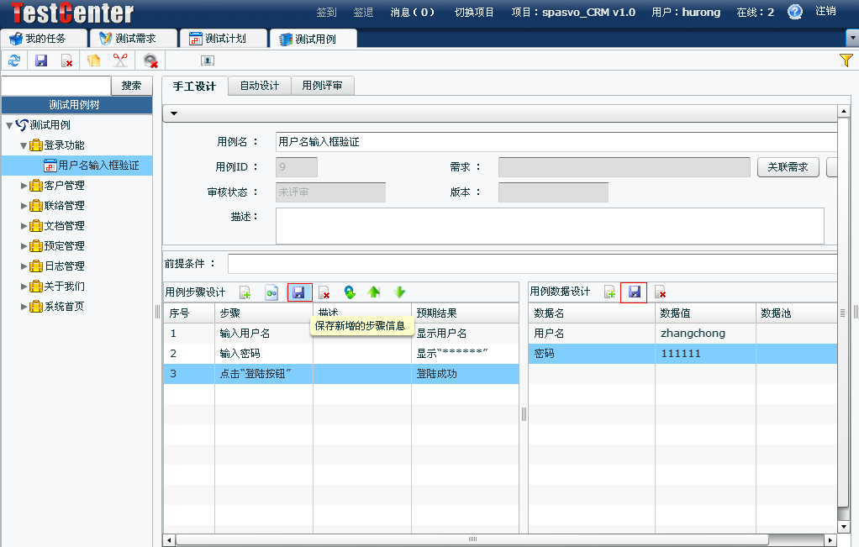Collapse the 登录功能 tree node

point(24,145)
